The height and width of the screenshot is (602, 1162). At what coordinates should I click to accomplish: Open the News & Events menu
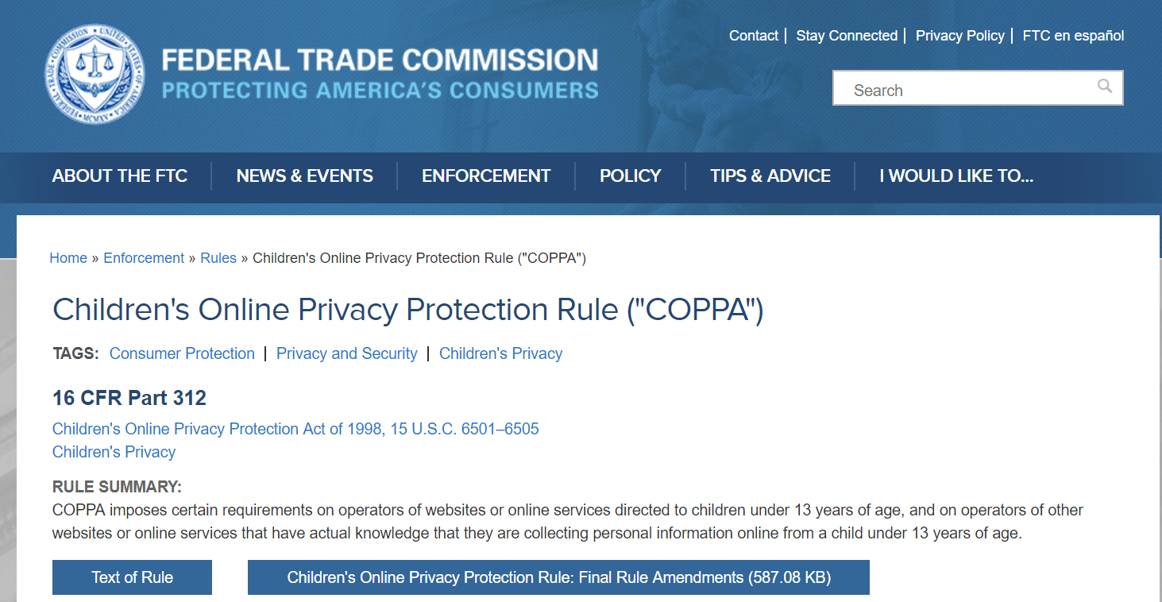(x=305, y=176)
